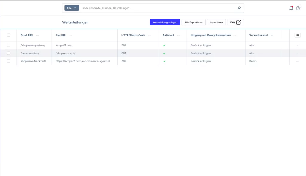This screenshot has height=176, width=306.
Task: Expand the Alle search filter dropdown
Action: pos(71,8)
